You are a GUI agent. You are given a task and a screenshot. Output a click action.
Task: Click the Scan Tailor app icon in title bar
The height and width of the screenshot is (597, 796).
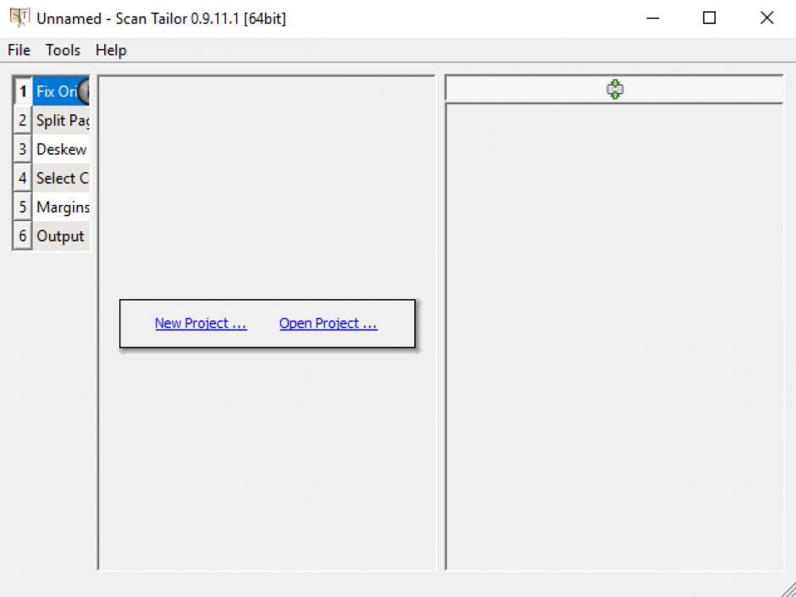pyautogui.click(x=19, y=18)
